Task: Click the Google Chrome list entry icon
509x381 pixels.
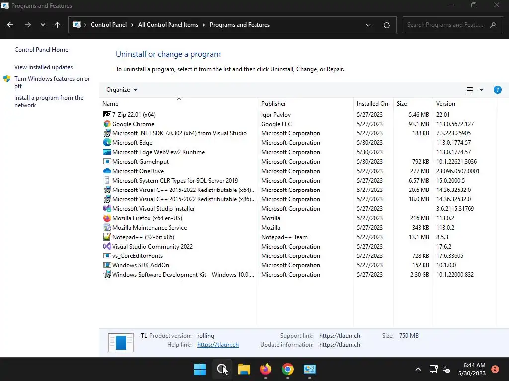Action: (x=107, y=124)
